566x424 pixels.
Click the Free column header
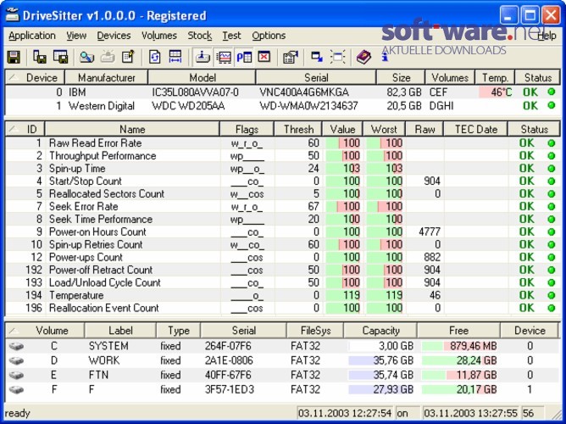coord(458,331)
